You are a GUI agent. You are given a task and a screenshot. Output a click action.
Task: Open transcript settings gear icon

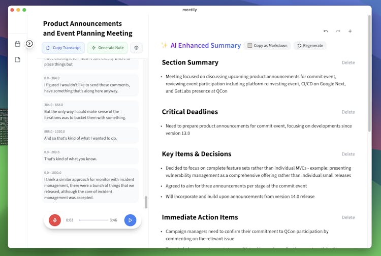[x=136, y=48]
